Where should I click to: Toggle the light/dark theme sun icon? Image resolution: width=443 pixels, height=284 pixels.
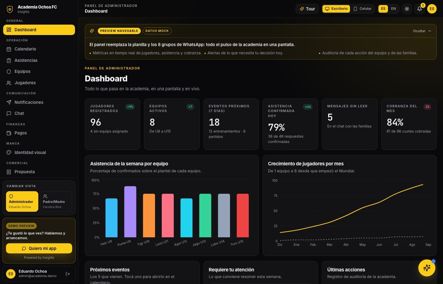pos(407,9)
